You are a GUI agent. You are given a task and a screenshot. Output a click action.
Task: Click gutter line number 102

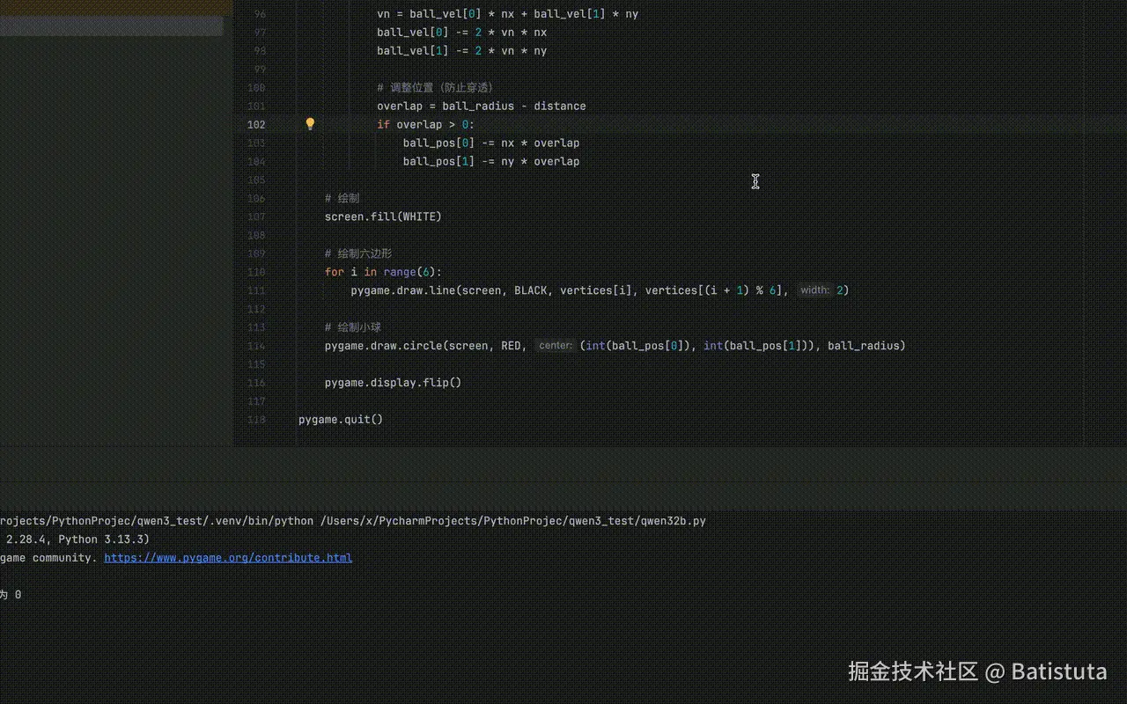(256, 125)
